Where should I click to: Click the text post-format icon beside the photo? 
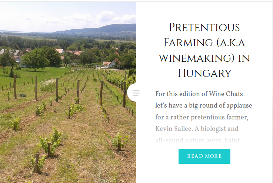(136, 93)
